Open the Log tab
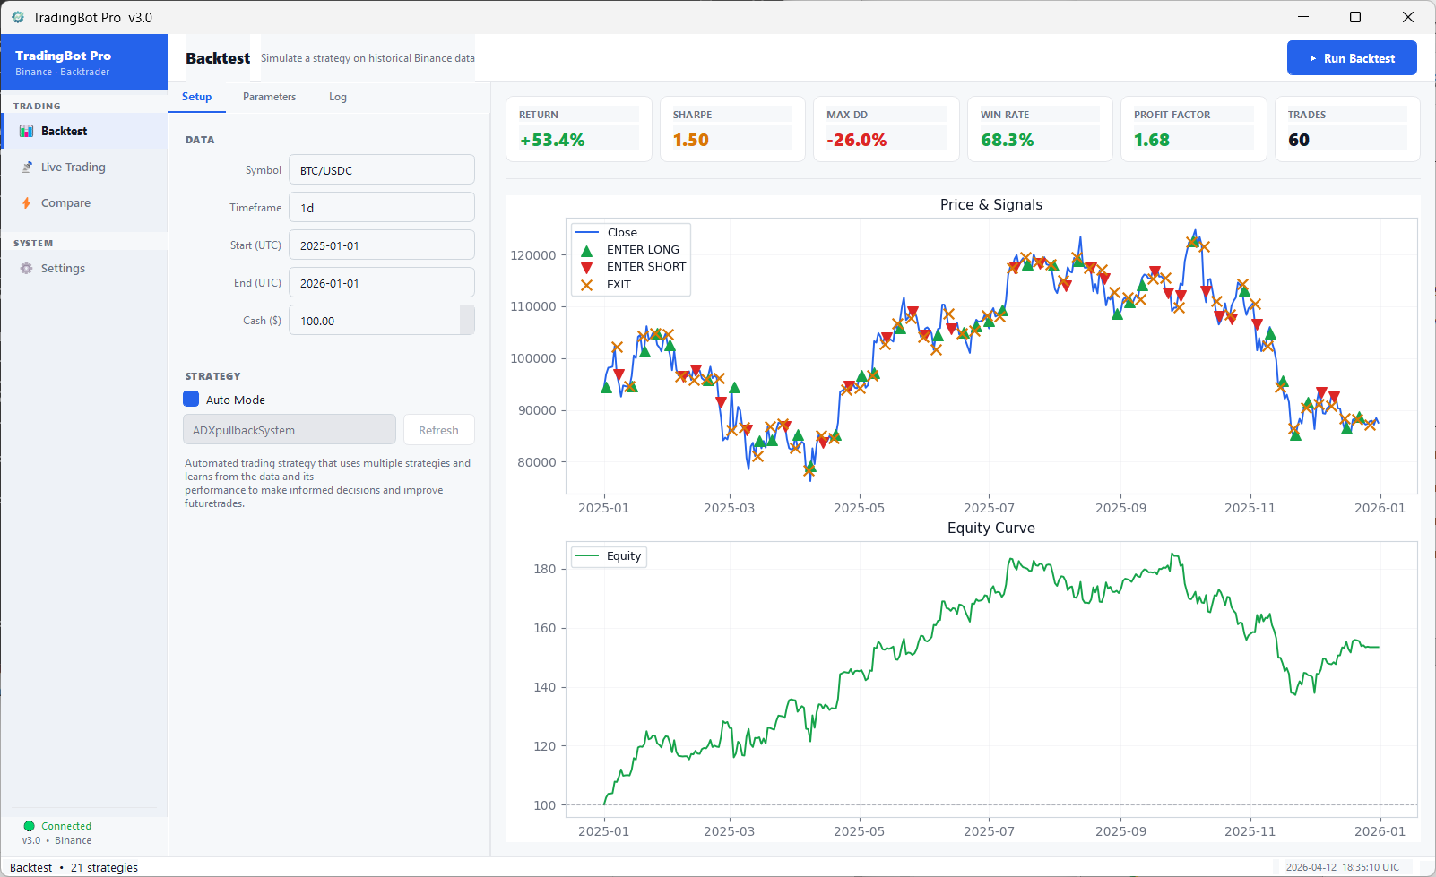This screenshot has width=1436, height=877. 338,97
